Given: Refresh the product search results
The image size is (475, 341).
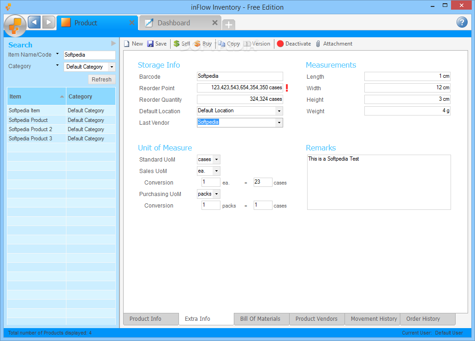Looking at the screenshot, I should [x=101, y=80].
